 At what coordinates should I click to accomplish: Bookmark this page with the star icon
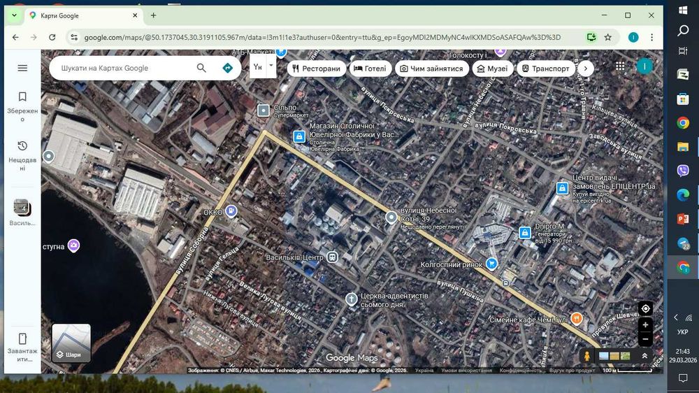(x=607, y=38)
